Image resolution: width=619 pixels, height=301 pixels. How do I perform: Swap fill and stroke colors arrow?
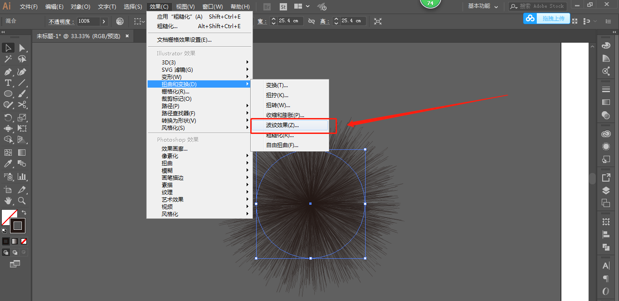pos(24,212)
